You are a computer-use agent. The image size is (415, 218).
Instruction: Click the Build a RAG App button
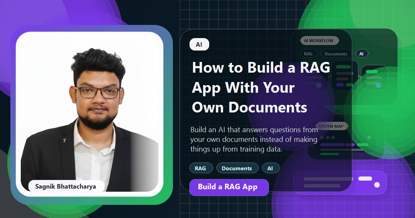229,187
